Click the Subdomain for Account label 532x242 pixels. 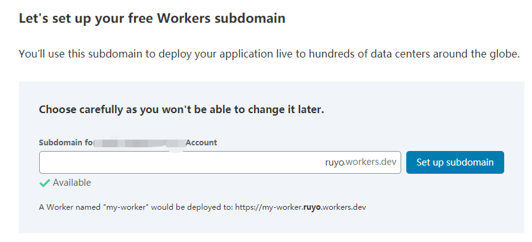click(x=128, y=143)
